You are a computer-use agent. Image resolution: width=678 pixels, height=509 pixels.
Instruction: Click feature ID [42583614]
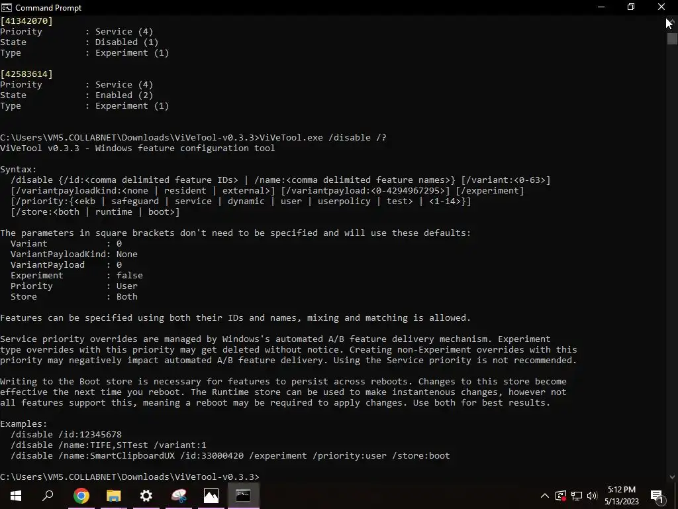[26, 74]
